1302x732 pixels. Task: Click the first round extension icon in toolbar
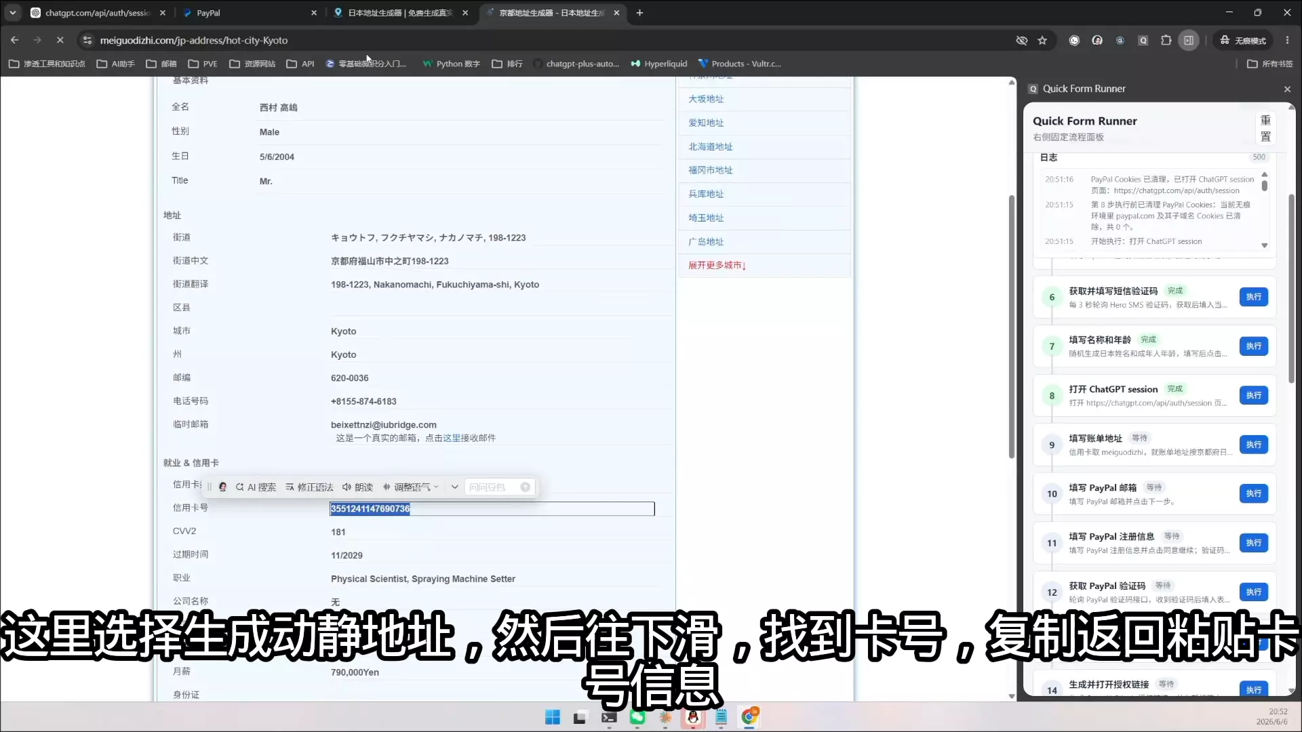[x=1074, y=41]
